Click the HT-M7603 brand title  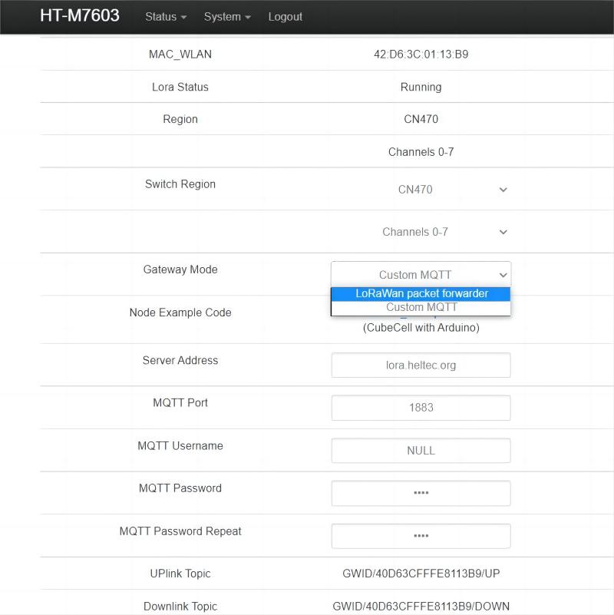pos(80,16)
